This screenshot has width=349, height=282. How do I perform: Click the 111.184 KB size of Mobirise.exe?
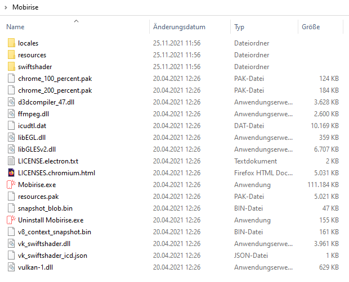click(x=323, y=184)
